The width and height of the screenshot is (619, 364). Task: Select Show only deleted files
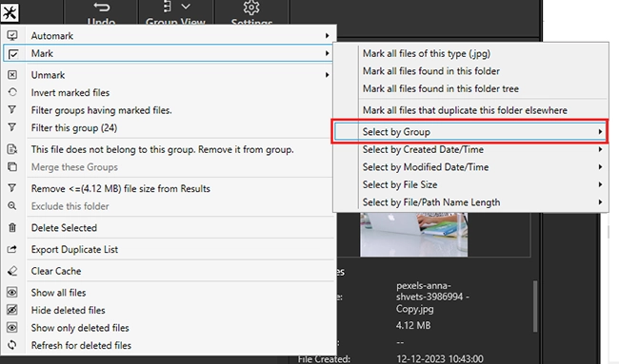[169, 328]
